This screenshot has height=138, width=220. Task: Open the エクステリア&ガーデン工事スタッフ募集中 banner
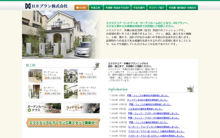(x=63, y=123)
